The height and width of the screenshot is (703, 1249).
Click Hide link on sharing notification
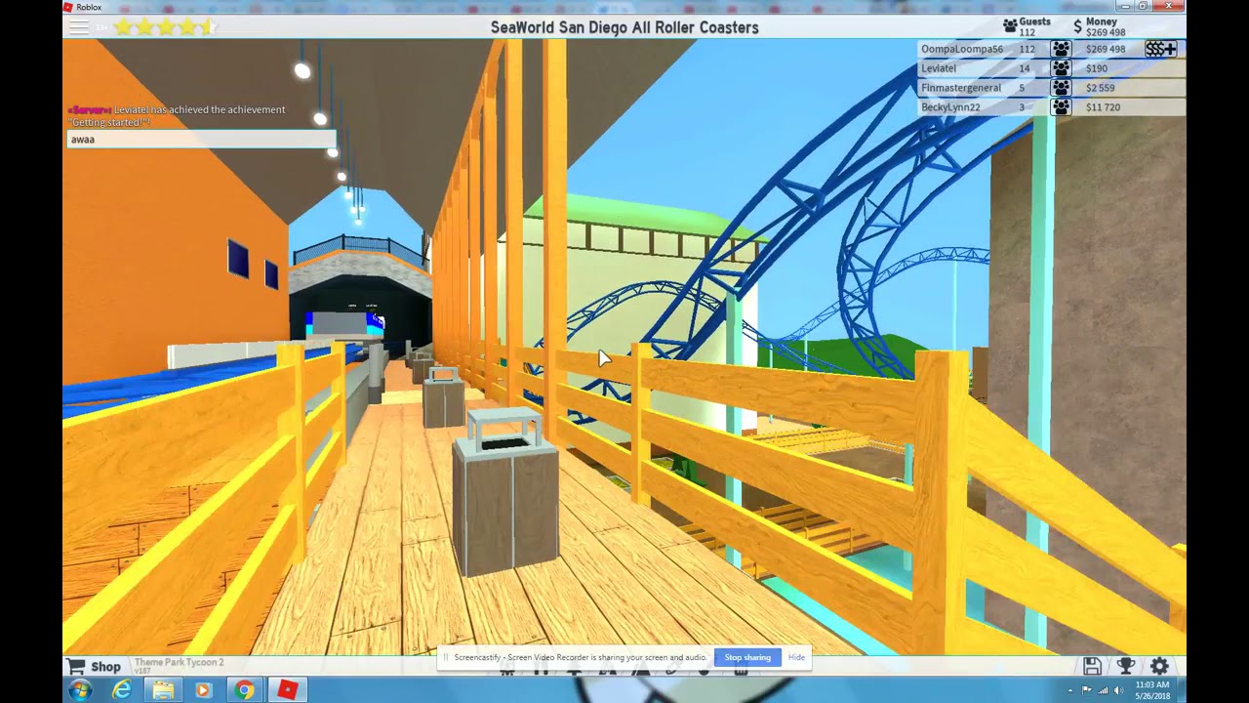click(x=796, y=657)
